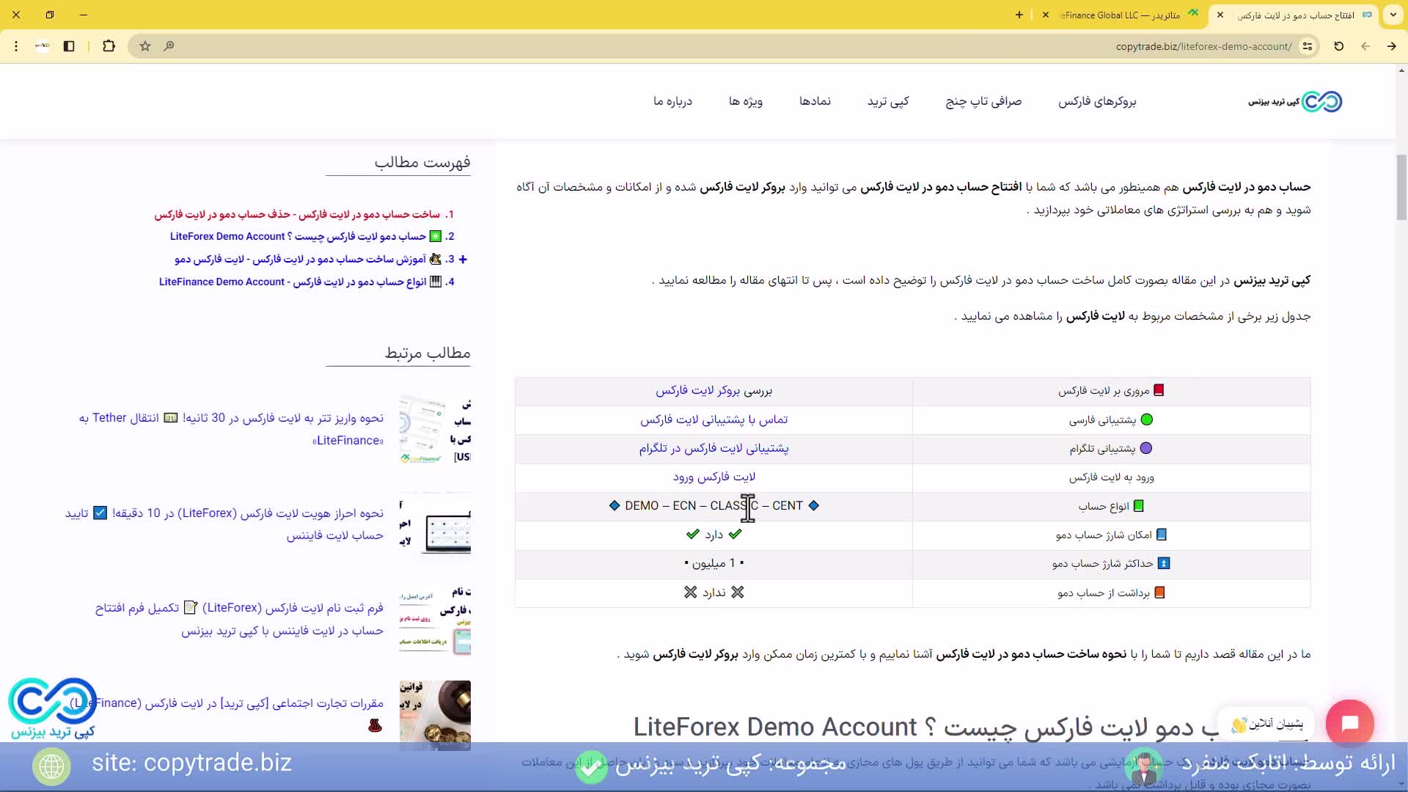Open the Telegram support link in the table
The height and width of the screenshot is (792, 1408).
point(714,449)
